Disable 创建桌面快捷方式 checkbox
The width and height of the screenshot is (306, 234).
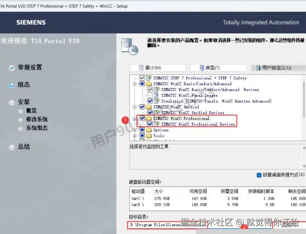(259, 175)
